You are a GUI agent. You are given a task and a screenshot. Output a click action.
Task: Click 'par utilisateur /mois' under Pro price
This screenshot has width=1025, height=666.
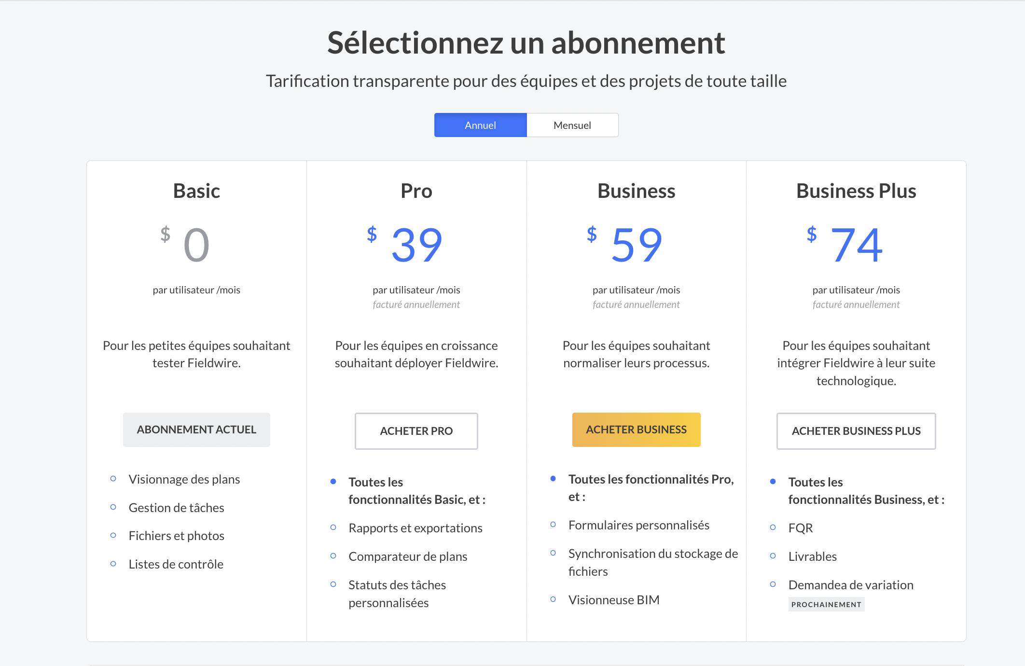(416, 290)
